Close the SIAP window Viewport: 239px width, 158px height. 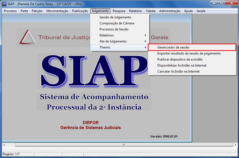[232, 3]
